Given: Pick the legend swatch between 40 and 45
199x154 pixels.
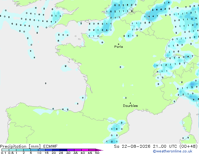Looking at the screenshot, I should (85, 150).
